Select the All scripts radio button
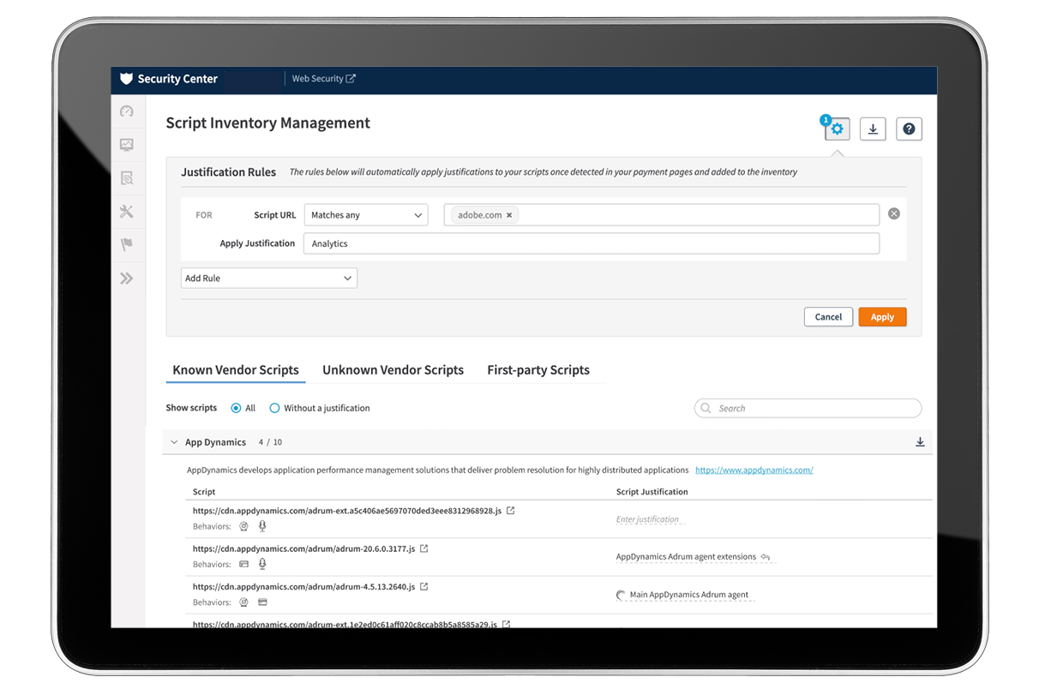Viewport: 1039px width, 695px height. point(237,409)
